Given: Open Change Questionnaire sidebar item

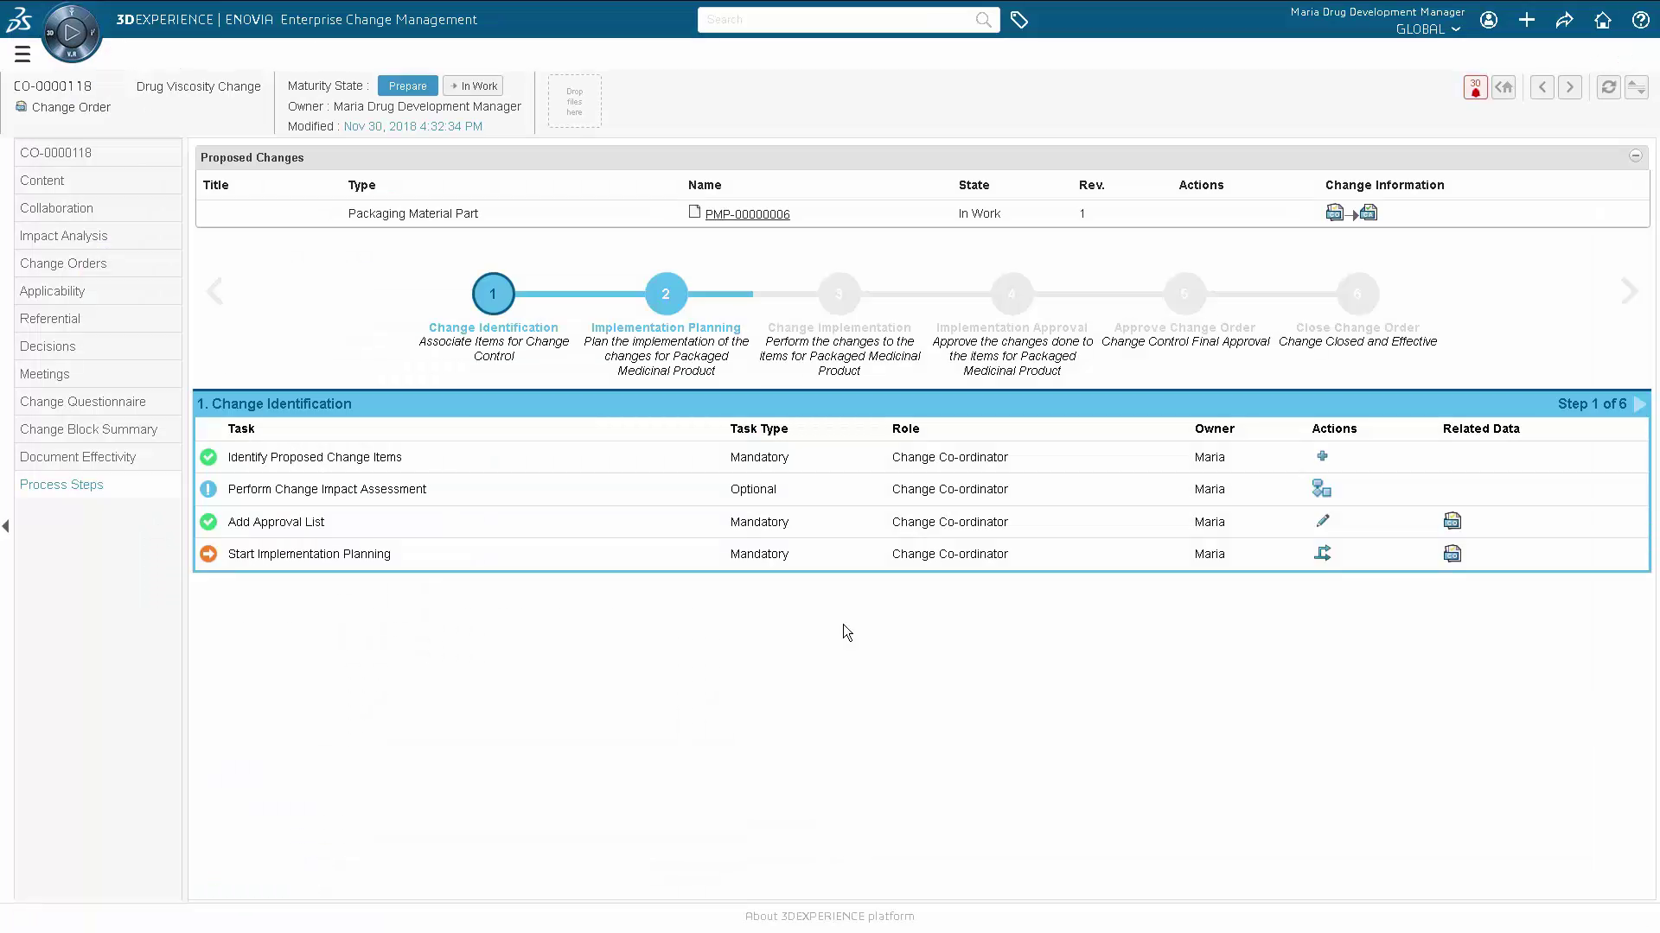Looking at the screenshot, I should 83,402.
